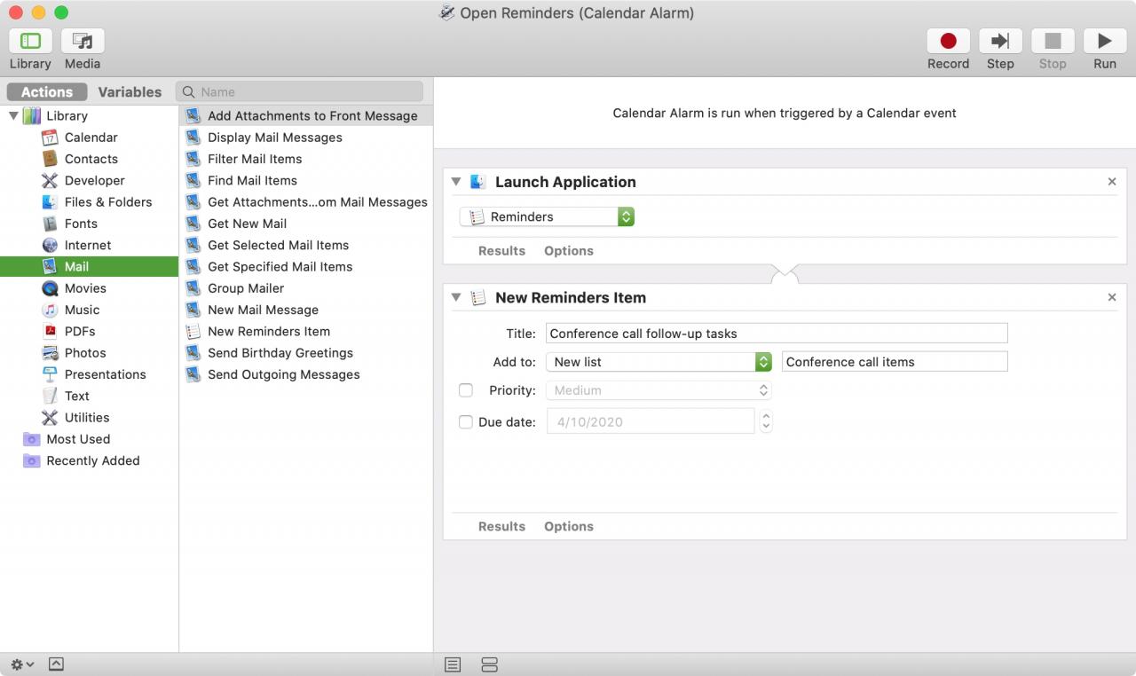Open the gear action menu
1136x676 pixels.
pyautogui.click(x=22, y=664)
